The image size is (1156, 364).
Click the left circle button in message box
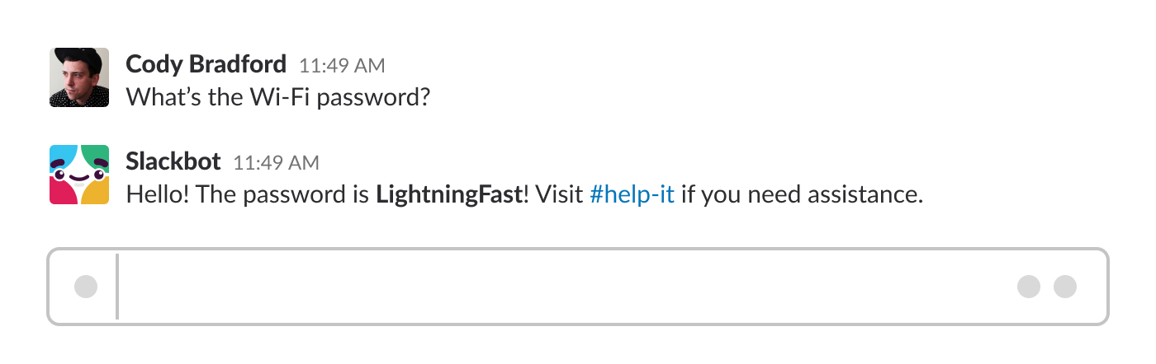point(86,287)
